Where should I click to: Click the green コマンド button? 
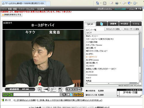tap(8, 94)
